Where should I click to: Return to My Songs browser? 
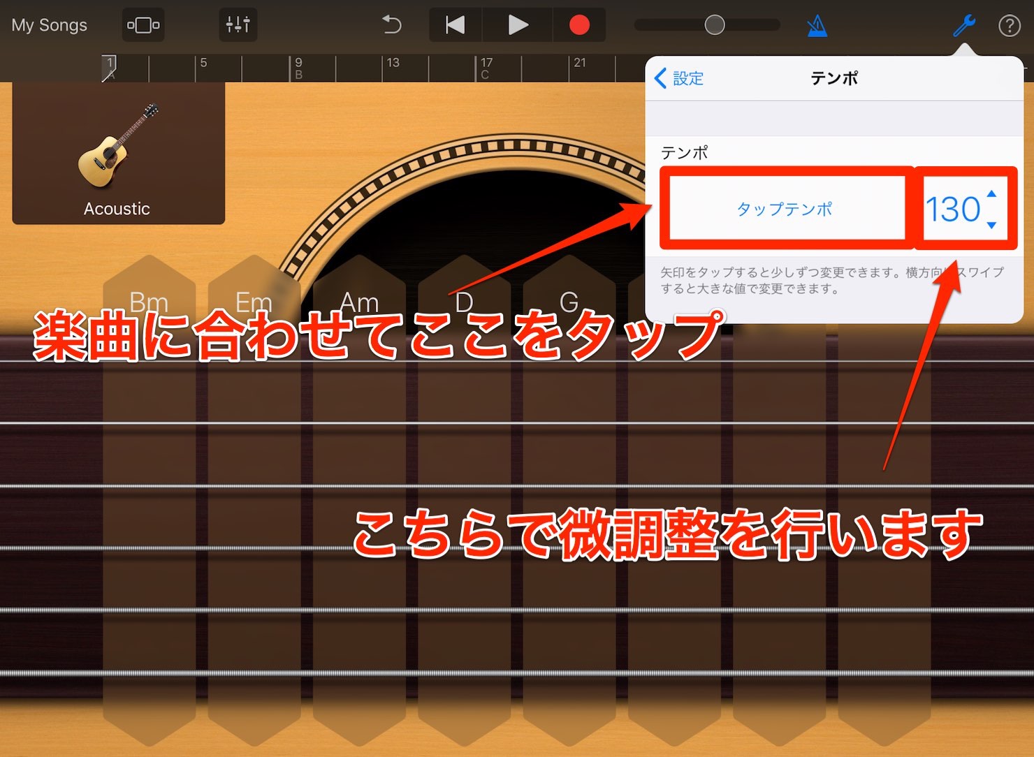50,25
